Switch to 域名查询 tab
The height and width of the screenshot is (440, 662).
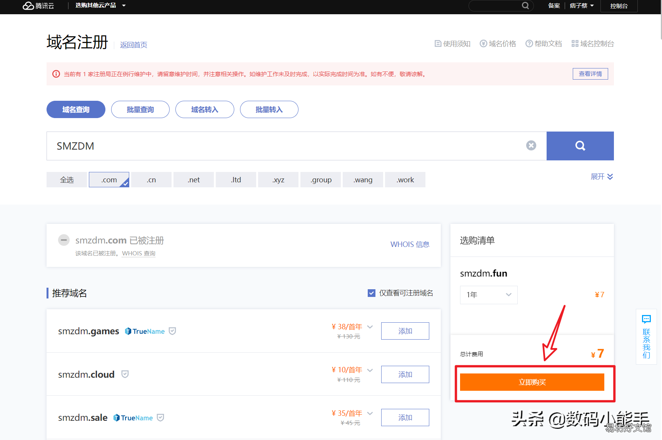(x=76, y=110)
